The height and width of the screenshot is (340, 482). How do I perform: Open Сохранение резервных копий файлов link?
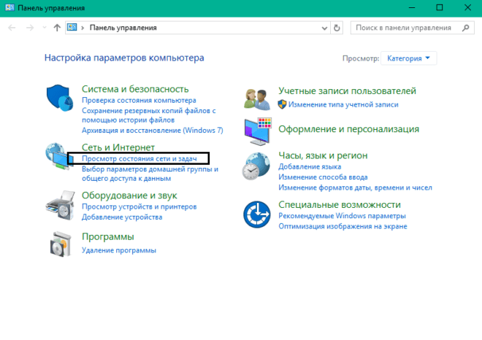149,115
